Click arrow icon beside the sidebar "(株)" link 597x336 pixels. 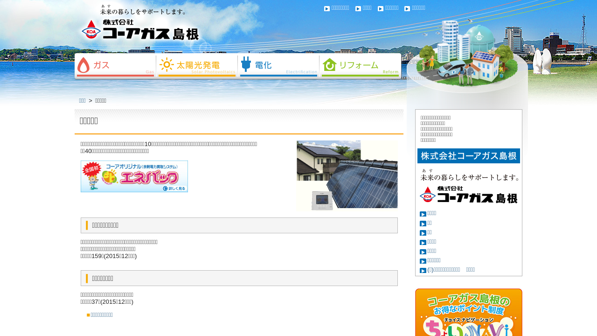tap(423, 270)
